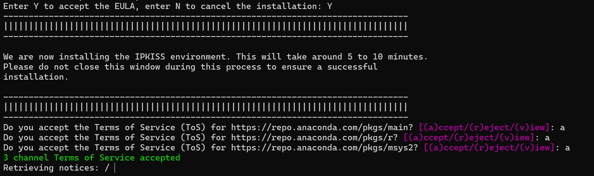Click the "a" response on the pkgs/msys2 line

point(568,148)
